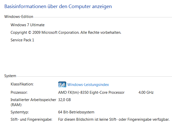Image resolution: width=172 pixels, height=126 pixels.
Task: Click the Klassifikation label
Action: 22,84
